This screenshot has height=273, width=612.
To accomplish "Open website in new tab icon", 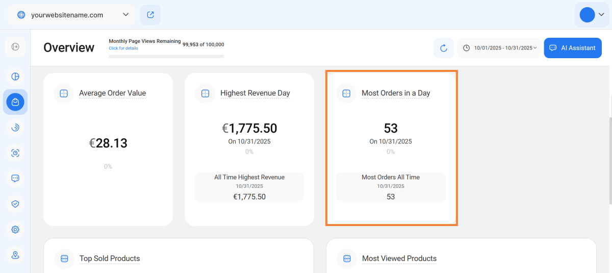I will click(x=150, y=15).
